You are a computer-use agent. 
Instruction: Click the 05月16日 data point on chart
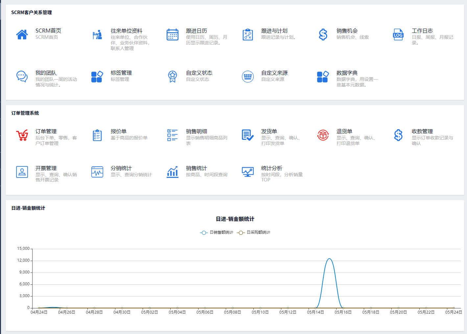coord(343,308)
